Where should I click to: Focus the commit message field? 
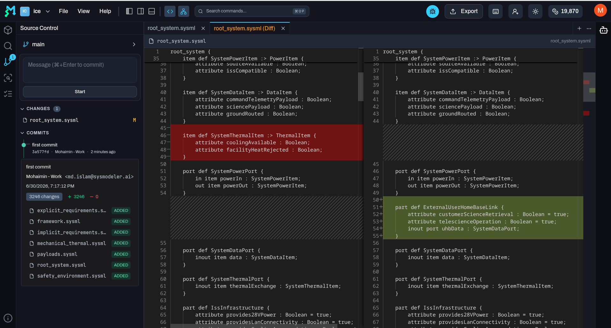(80, 70)
